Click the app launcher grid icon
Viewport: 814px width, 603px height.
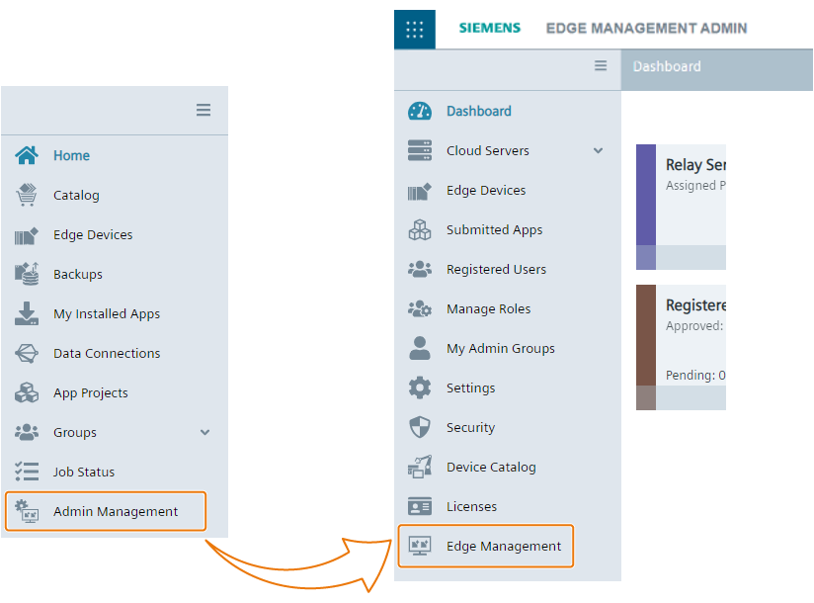tap(414, 29)
